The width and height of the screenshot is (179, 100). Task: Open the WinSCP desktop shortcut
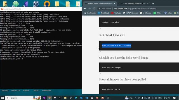click(36, 91)
